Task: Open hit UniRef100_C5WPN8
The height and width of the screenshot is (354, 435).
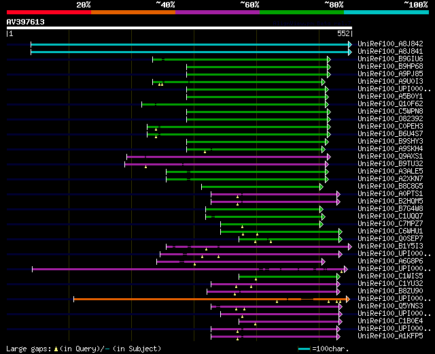Action: click(390, 111)
